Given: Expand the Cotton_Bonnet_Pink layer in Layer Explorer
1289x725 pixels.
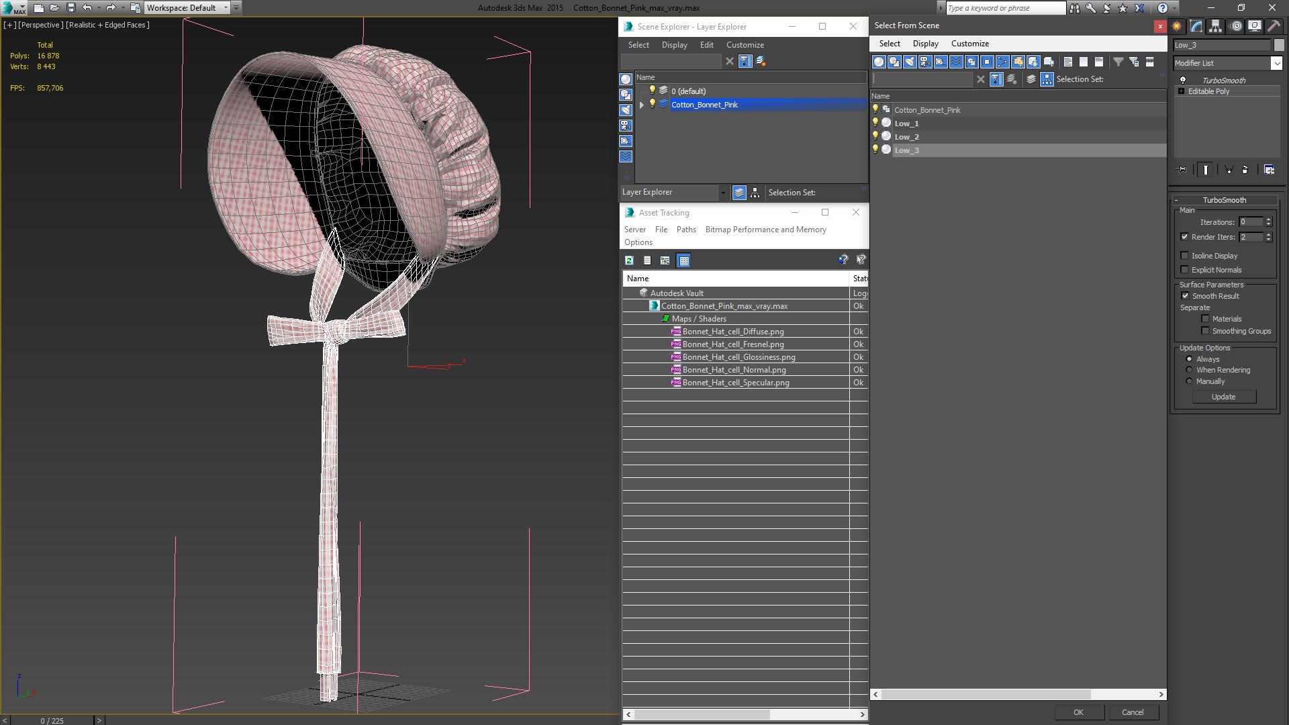Looking at the screenshot, I should pyautogui.click(x=642, y=105).
